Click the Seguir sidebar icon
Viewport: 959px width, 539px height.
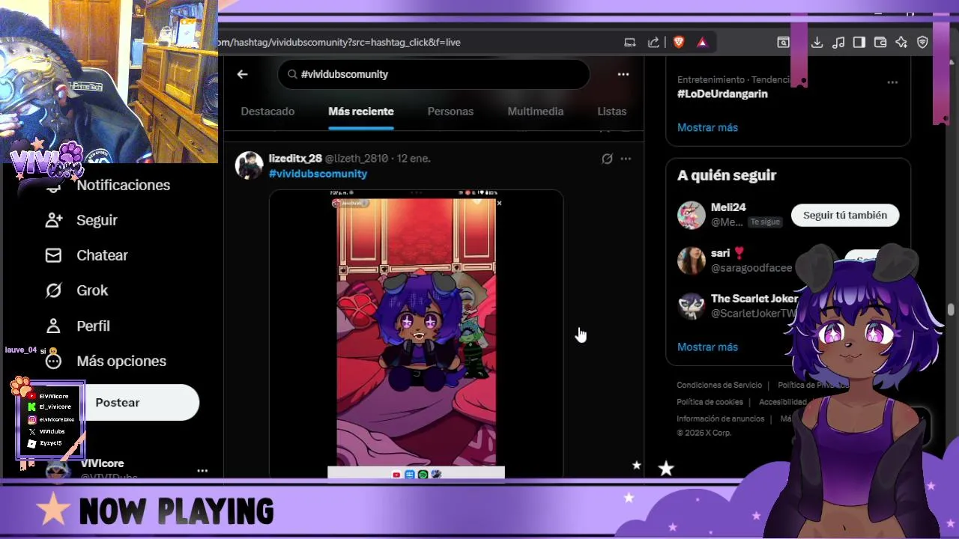tap(54, 220)
